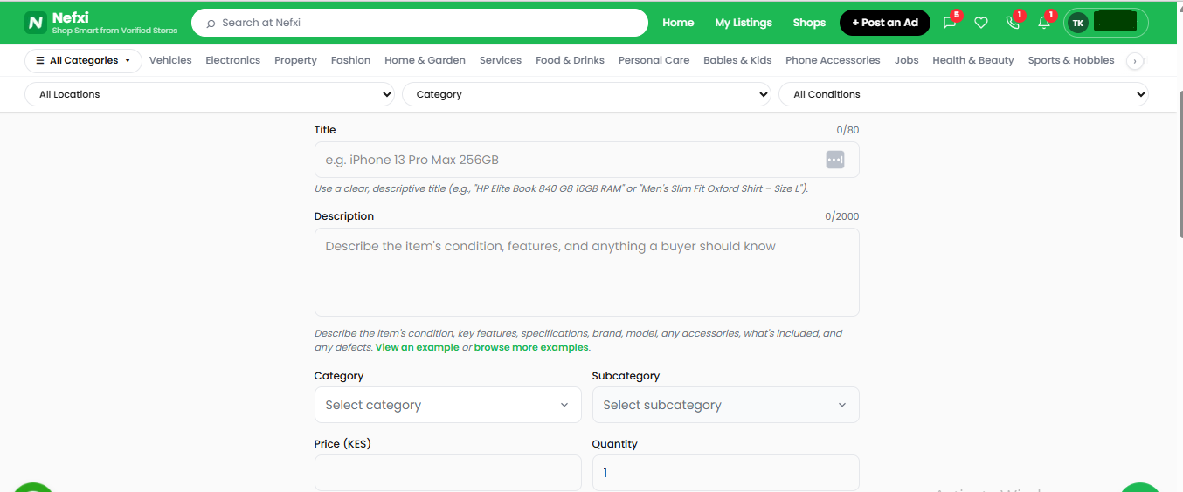Click Post an Ad button
The height and width of the screenshot is (492, 1183).
point(885,23)
